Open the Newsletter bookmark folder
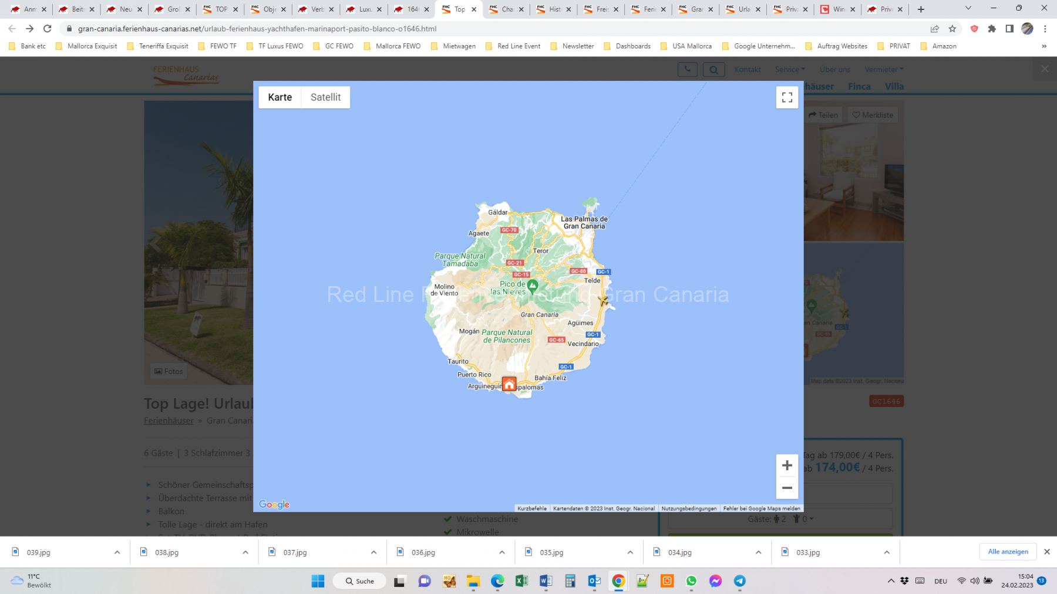Image resolution: width=1057 pixels, height=594 pixels. pos(572,46)
